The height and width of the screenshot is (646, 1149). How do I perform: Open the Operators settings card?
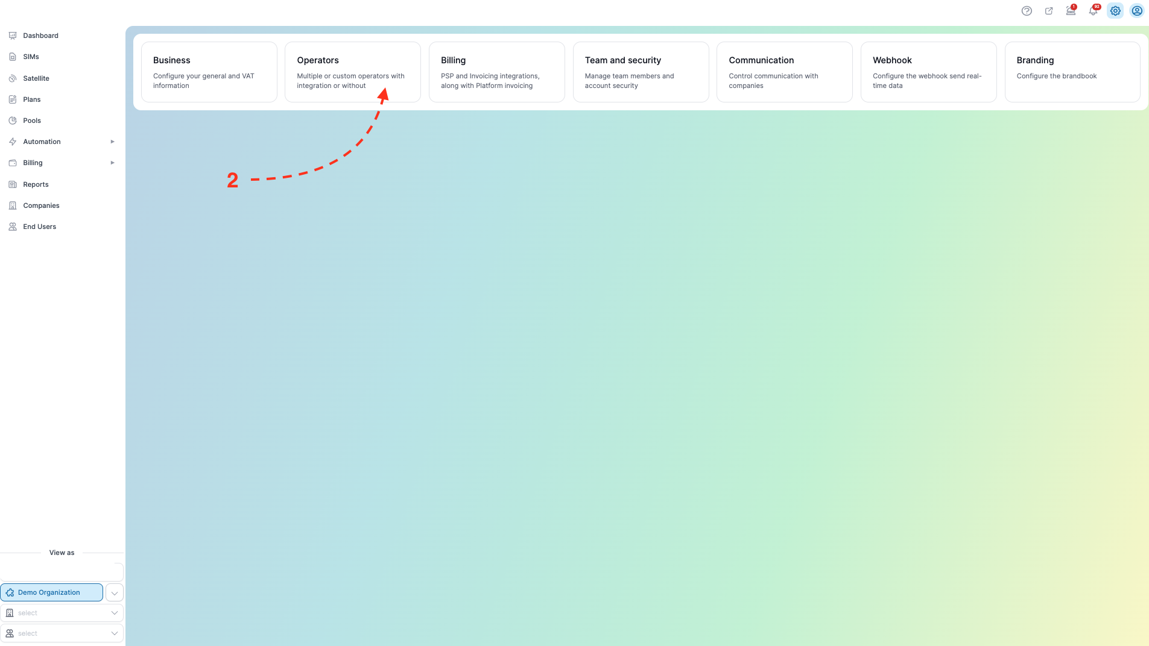353,72
